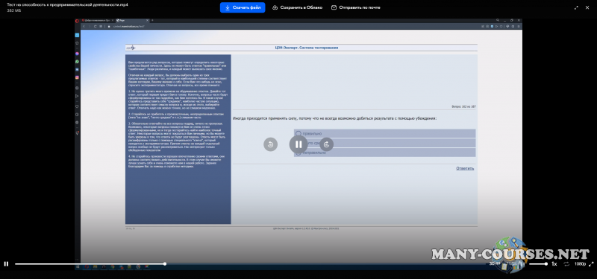Open the 1x playback speed selector
This screenshot has width=597, height=279.
554,264
